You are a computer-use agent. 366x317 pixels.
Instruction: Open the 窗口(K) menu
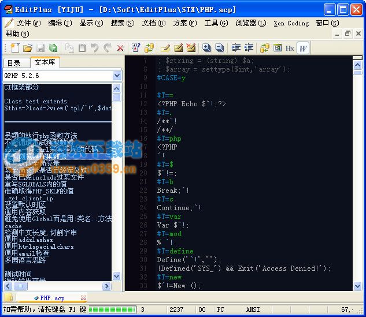point(327,23)
